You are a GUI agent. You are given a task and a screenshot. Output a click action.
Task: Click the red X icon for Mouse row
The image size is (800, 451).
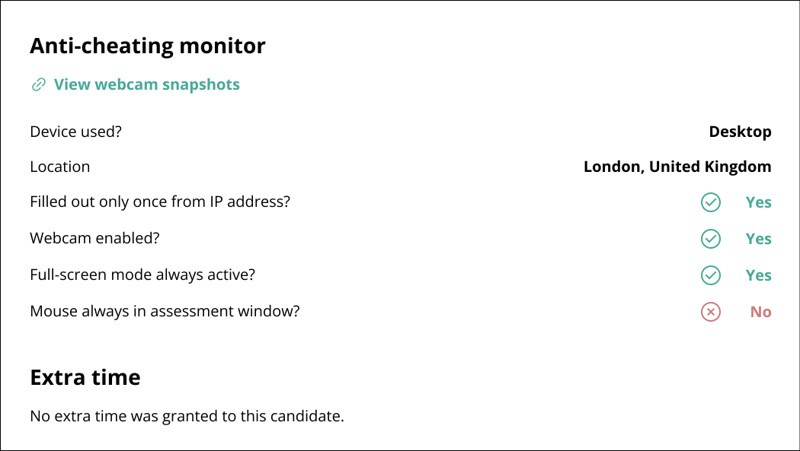pyautogui.click(x=711, y=312)
